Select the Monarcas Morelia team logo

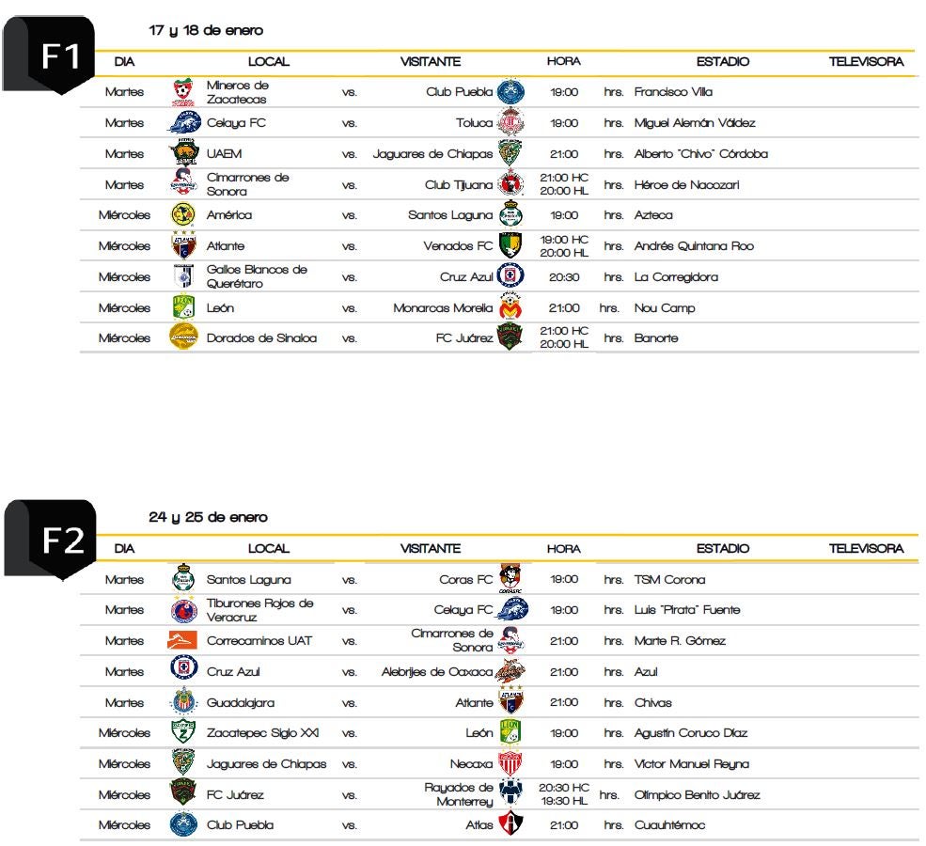(510, 307)
